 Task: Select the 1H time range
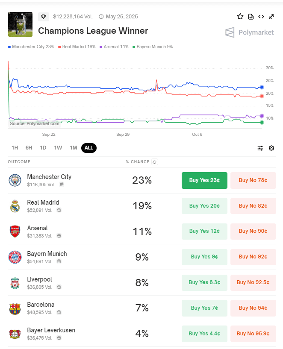(15, 148)
